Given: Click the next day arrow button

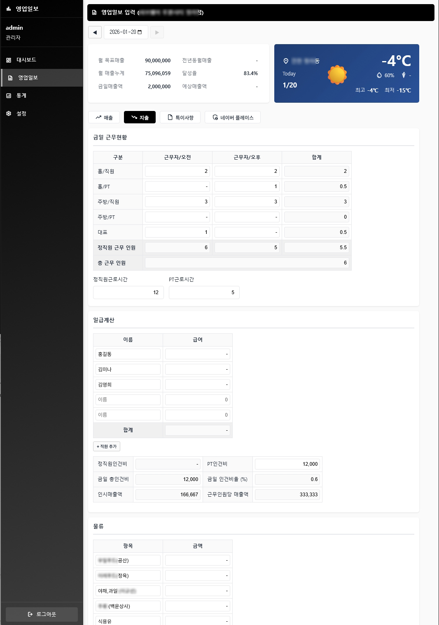Looking at the screenshot, I should (157, 32).
